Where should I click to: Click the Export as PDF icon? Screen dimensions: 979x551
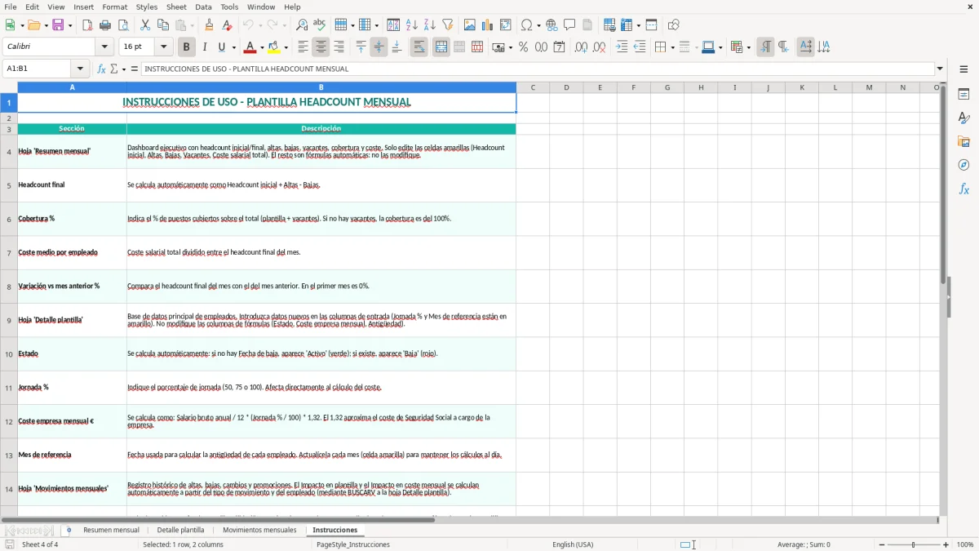tap(87, 25)
